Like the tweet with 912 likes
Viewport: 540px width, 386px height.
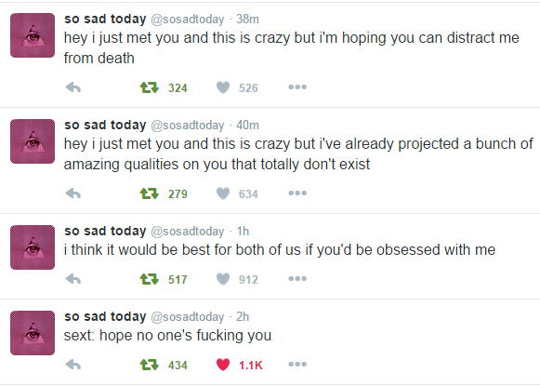[x=223, y=279]
